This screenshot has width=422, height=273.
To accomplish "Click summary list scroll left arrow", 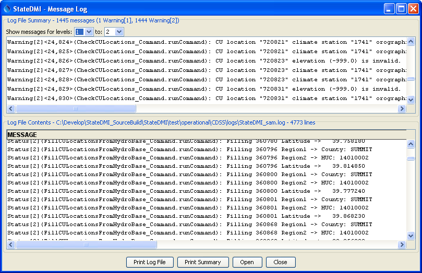I will [x=11, y=108].
